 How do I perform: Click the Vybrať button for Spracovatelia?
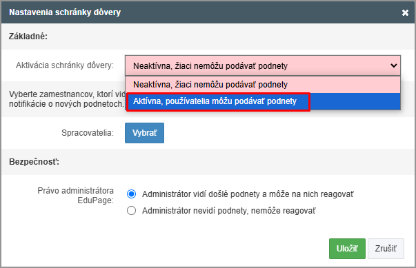144,133
